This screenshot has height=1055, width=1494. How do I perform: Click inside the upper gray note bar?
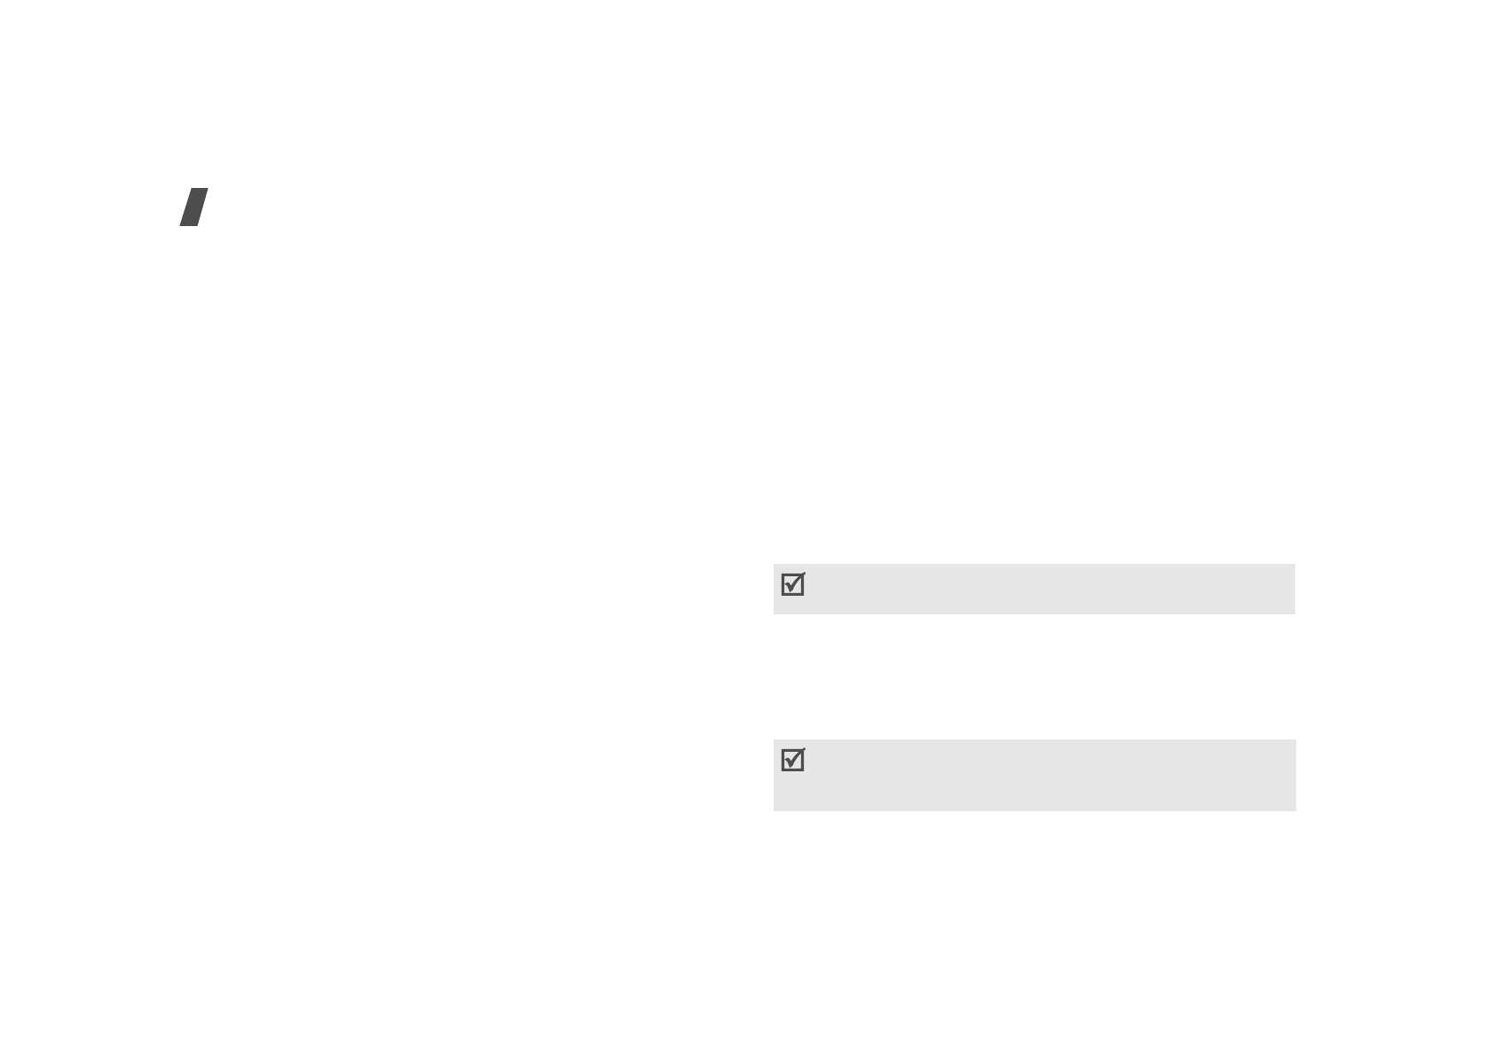(1034, 589)
